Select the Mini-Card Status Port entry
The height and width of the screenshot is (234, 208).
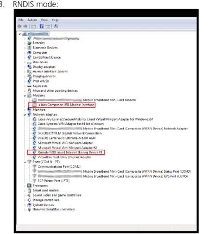click(x=114, y=171)
